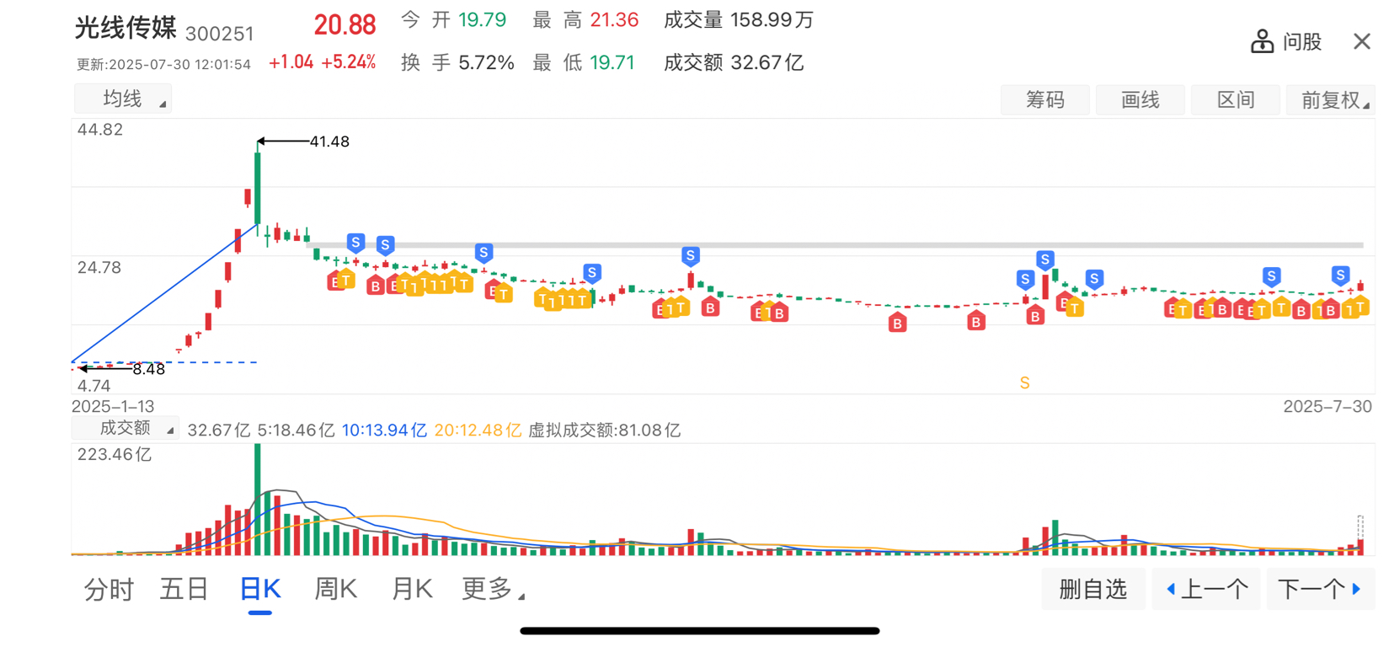Tap the 虚拟成交额:81.08亿 readout
This screenshot has width=1400, height=647.
point(604,430)
